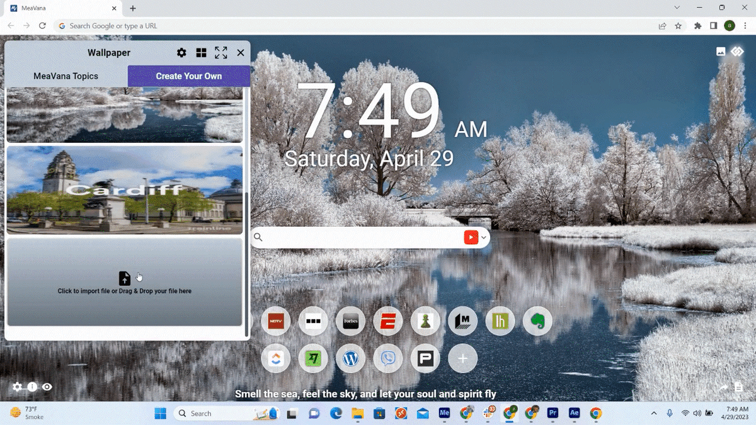Screen dimensions: 756x425
Task: Click the image icon in top right corner
Action: [721, 51]
